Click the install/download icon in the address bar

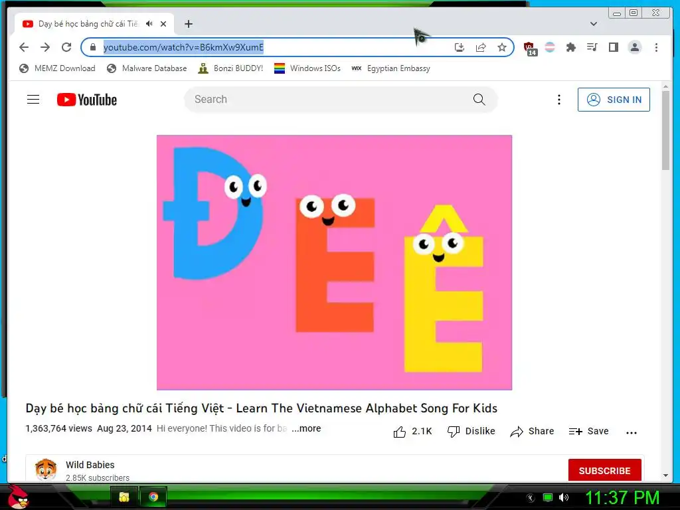(460, 47)
